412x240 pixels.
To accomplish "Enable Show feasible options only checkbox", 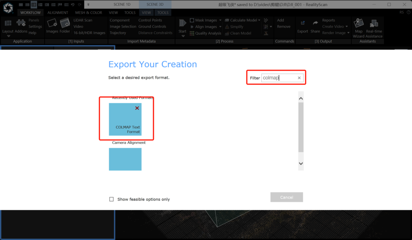I will pyautogui.click(x=111, y=199).
